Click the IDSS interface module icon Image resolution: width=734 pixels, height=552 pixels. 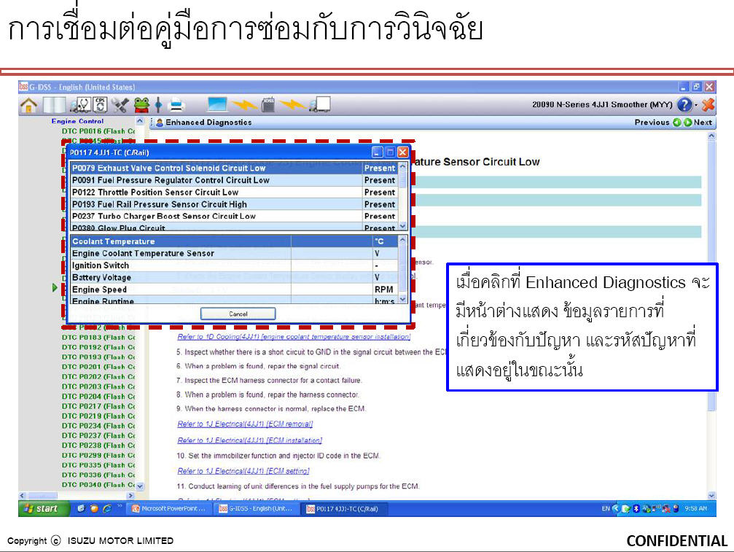click(x=268, y=104)
